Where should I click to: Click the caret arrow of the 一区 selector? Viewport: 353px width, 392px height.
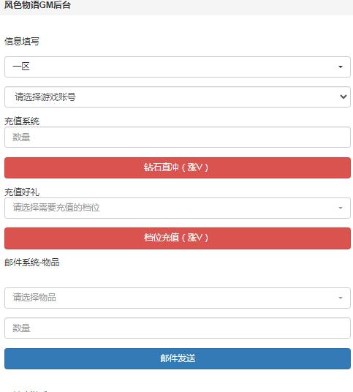[x=341, y=67]
